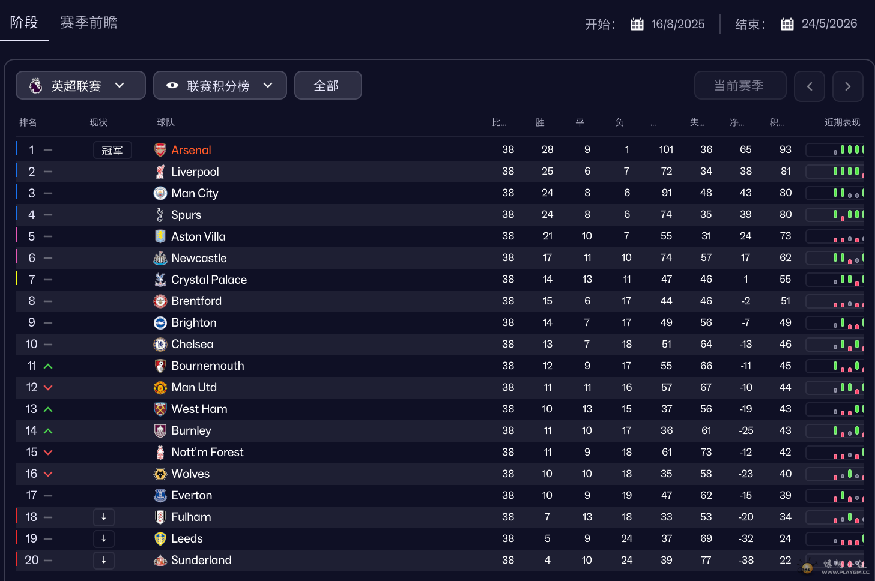Click Sunderland's relegation down-arrow icon
The image size is (875, 581).
click(104, 560)
